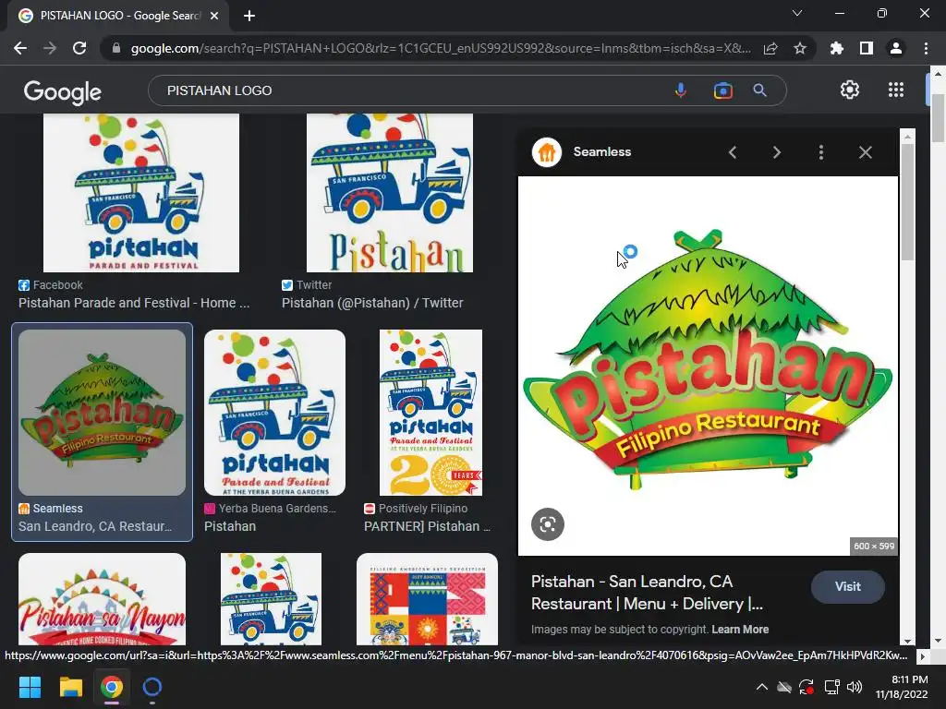Image resolution: width=946 pixels, height=709 pixels.
Task: Click the Seamless source logo
Action: tap(547, 152)
